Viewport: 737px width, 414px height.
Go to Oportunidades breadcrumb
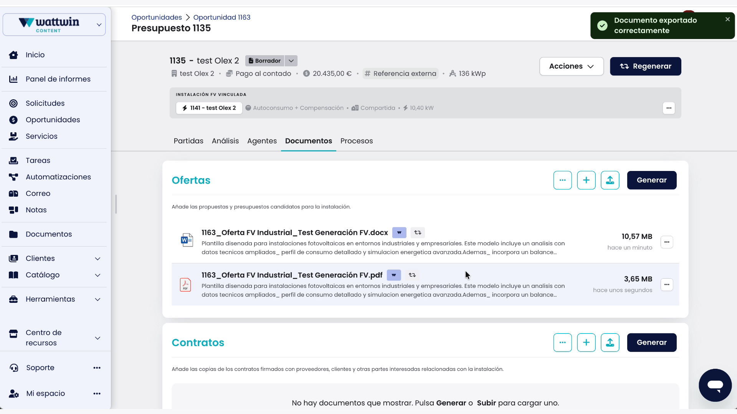click(x=157, y=17)
